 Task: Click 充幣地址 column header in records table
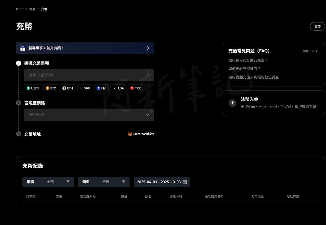[x=258, y=196]
